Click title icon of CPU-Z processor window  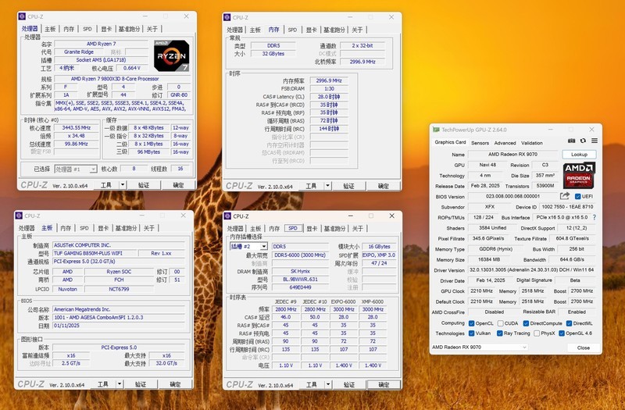[x=22, y=16]
